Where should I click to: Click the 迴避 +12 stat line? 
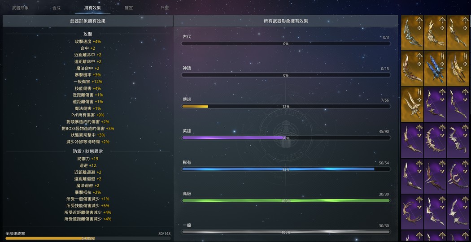[x=88, y=165]
